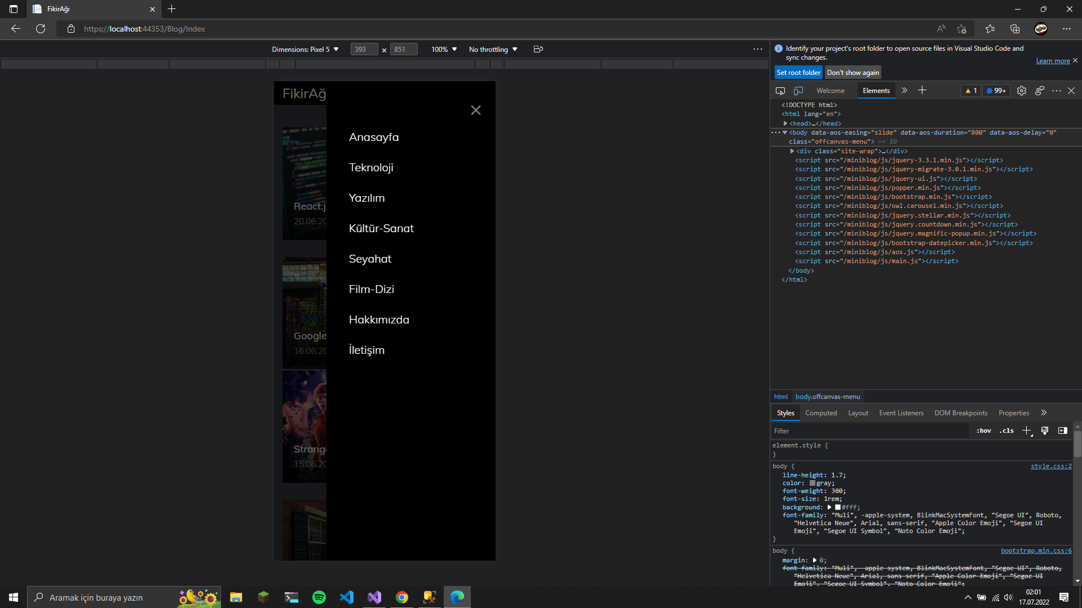This screenshot has width=1082, height=608.
Task: Click the gray color swatch
Action: (812, 483)
